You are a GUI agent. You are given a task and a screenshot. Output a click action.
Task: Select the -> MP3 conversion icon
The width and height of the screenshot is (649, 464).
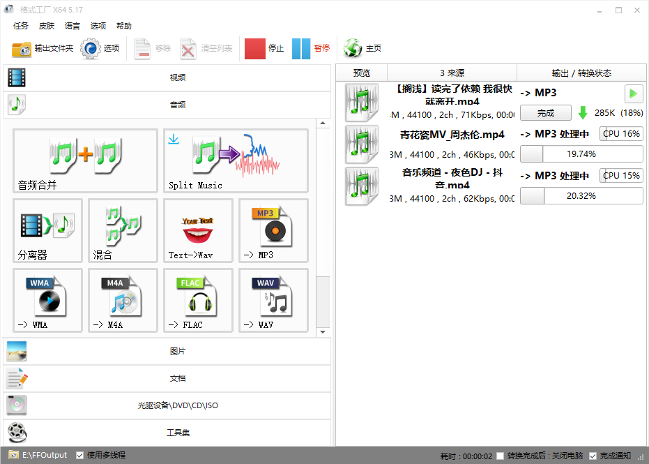click(273, 230)
